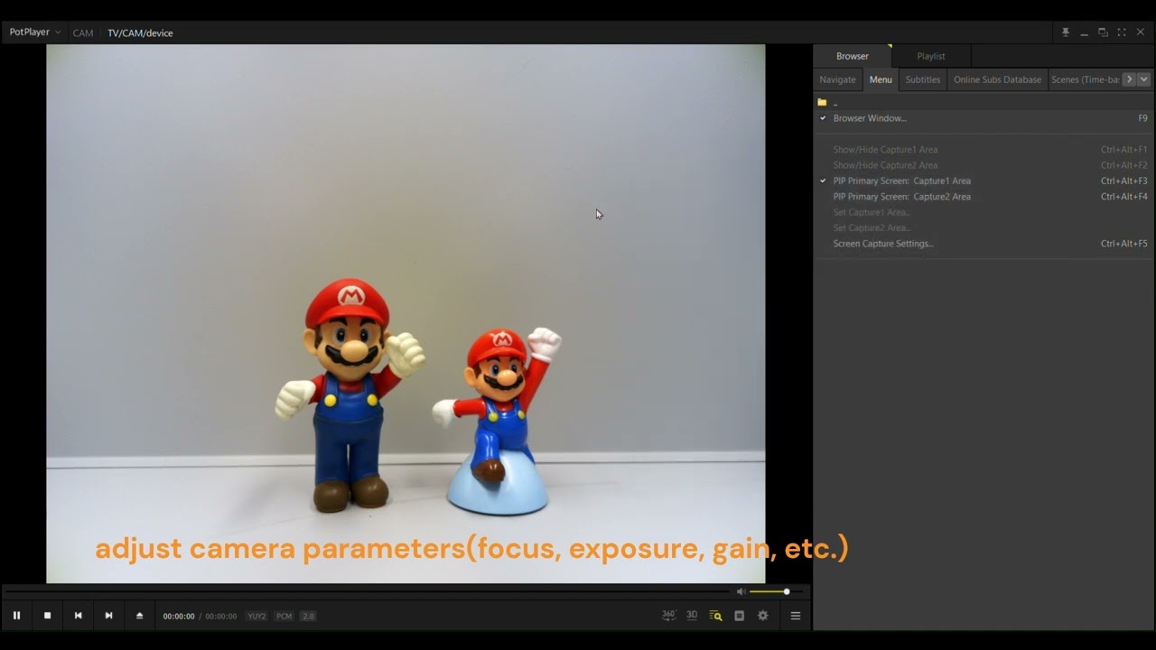Click Show/Hide Capture1 Area entry
Viewport: 1156px width, 650px height.
pyautogui.click(x=983, y=150)
